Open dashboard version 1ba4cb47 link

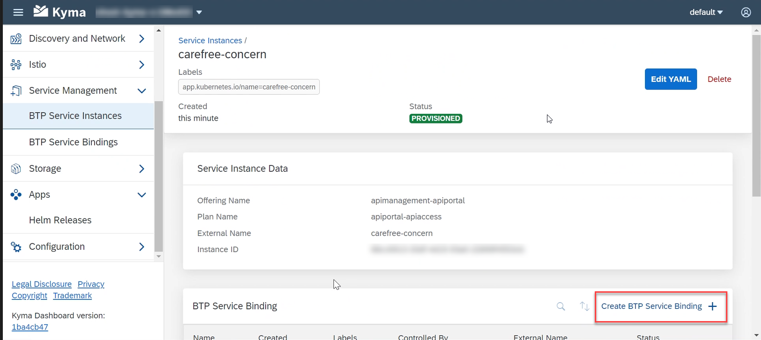click(30, 327)
